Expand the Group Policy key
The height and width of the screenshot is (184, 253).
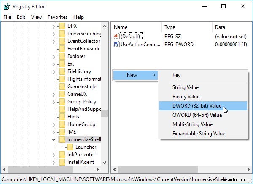(x=54, y=102)
